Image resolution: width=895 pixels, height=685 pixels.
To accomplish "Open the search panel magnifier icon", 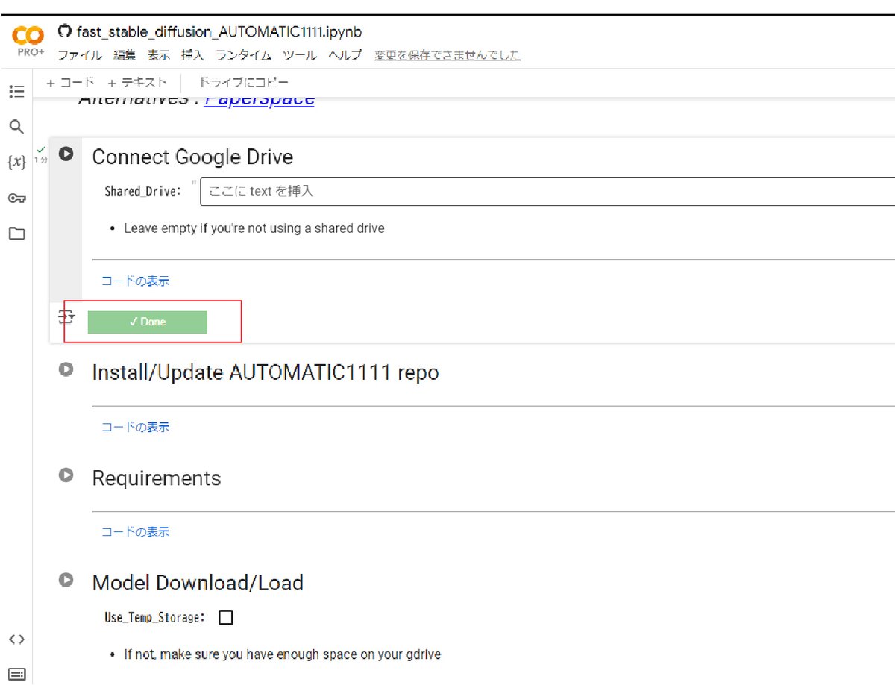I will coord(16,126).
